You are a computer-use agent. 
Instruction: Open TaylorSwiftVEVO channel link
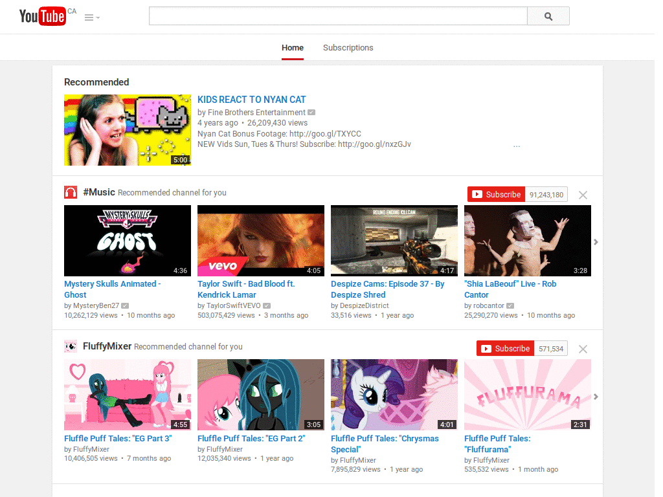pyautogui.click(x=233, y=305)
